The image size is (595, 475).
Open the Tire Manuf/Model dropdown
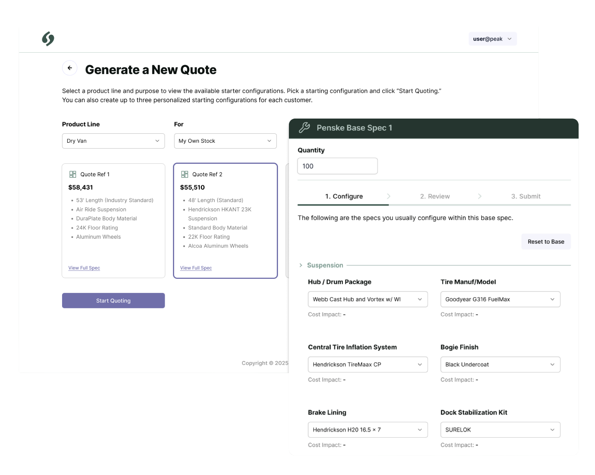coord(500,299)
